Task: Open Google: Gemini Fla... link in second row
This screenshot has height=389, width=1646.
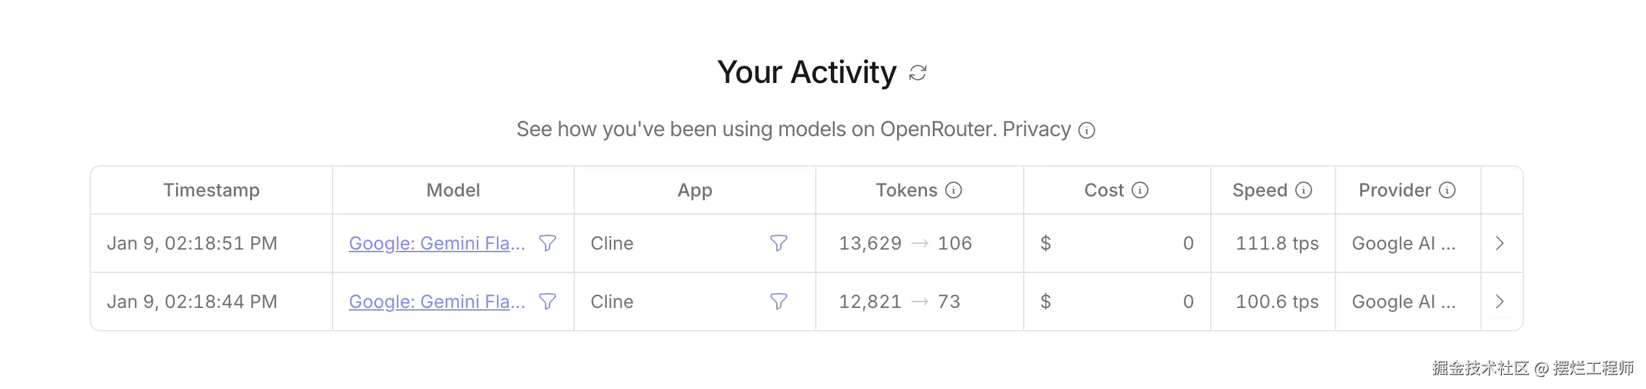Action: click(437, 301)
